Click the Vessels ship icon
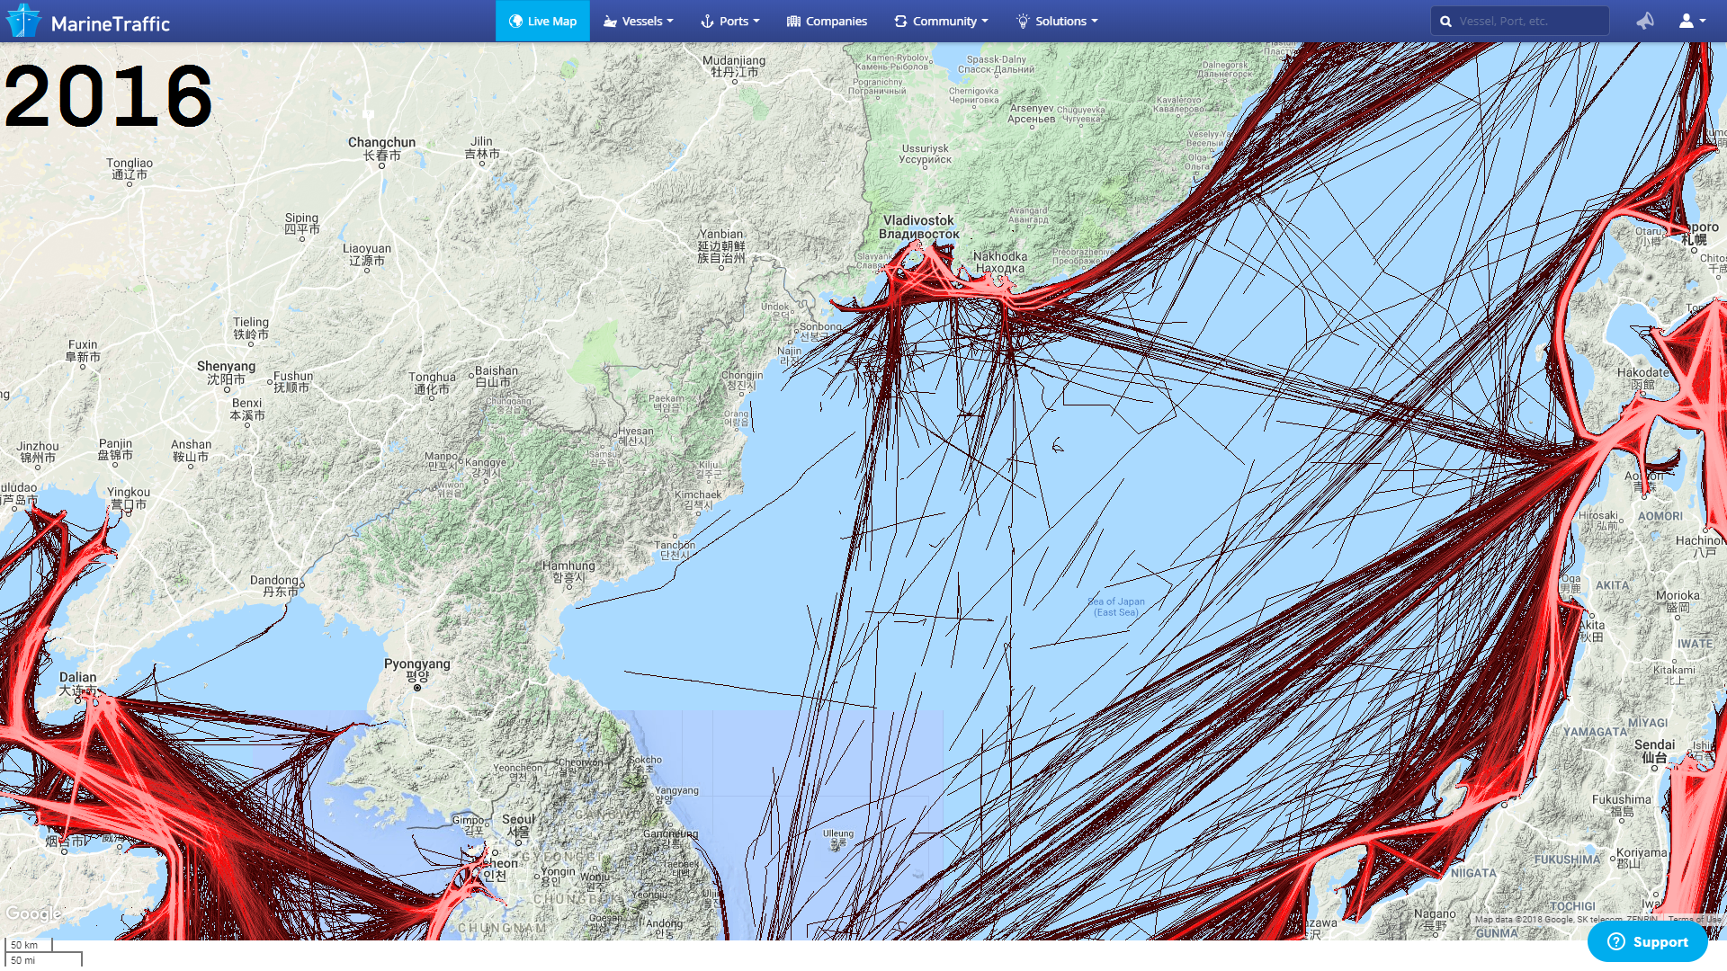 point(610,22)
